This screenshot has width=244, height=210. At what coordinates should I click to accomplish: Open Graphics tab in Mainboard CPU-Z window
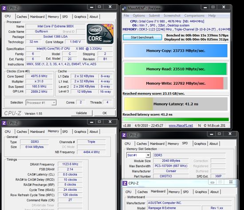[201, 192]
